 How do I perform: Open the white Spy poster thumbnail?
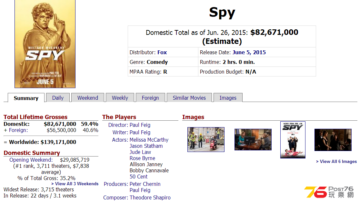tap(293, 140)
